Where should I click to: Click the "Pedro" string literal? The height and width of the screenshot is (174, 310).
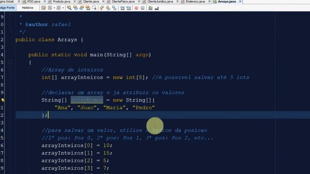144,108
